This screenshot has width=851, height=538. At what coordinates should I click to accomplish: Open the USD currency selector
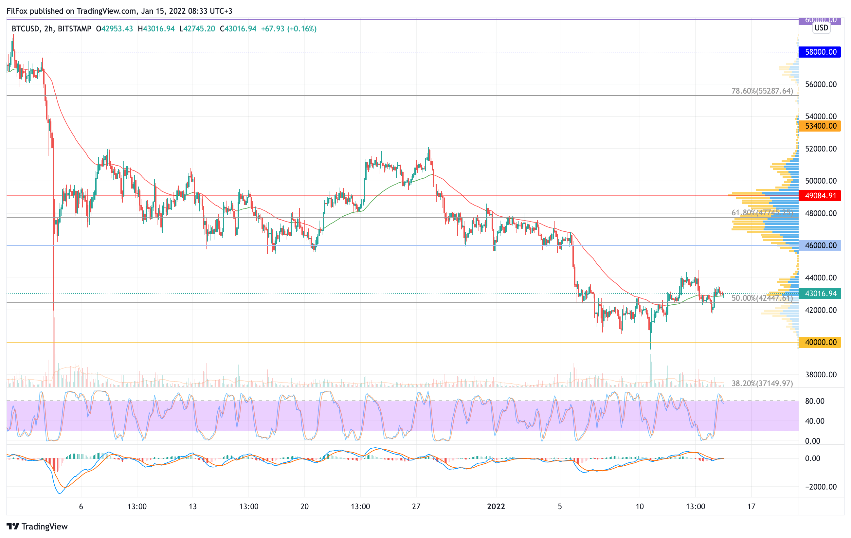[821, 28]
